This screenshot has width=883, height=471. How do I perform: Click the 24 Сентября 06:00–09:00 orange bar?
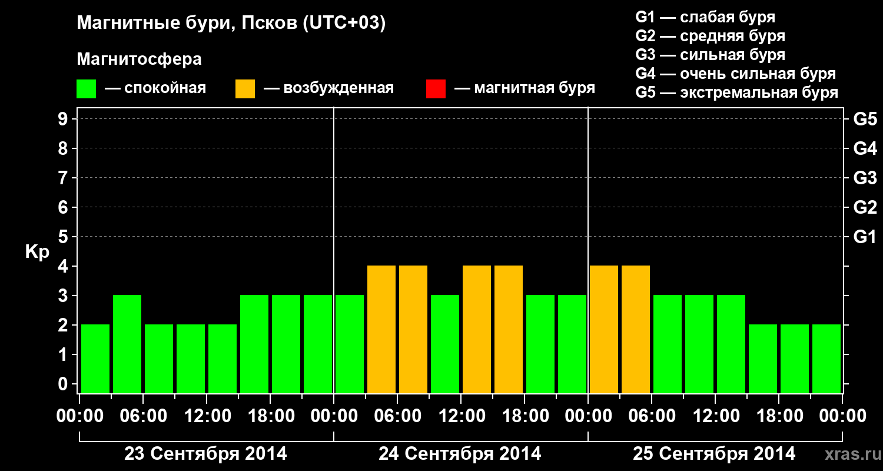[413, 329]
